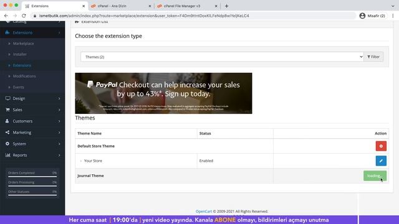Click the System gear icon
Image resolution: width=399 pixels, height=224 pixels.
(7, 144)
